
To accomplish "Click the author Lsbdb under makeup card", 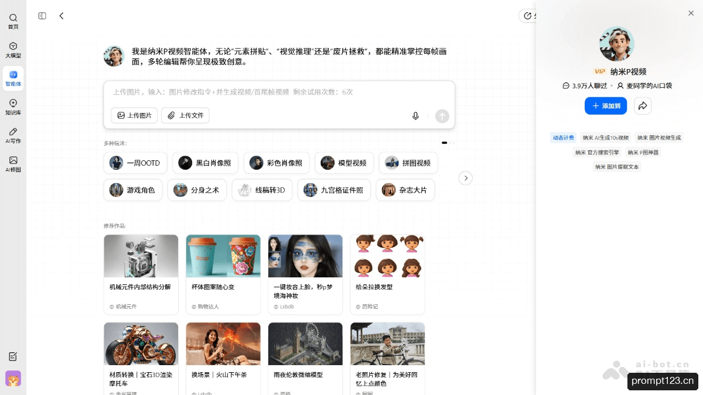I will tap(284, 307).
